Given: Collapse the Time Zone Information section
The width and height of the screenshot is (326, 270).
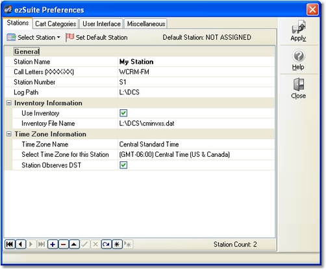Looking at the screenshot, I should (x=9, y=134).
